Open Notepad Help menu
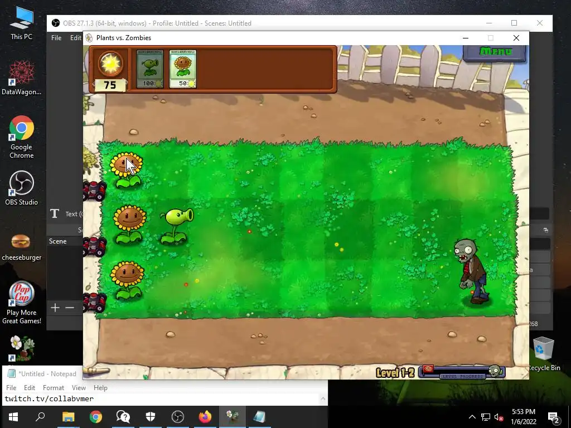This screenshot has width=571, height=428. tap(100, 388)
